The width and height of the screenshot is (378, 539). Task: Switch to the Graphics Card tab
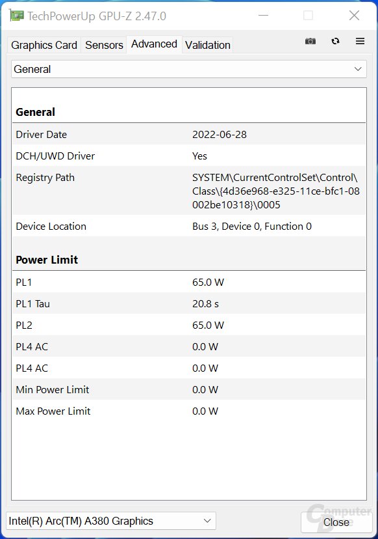[44, 45]
